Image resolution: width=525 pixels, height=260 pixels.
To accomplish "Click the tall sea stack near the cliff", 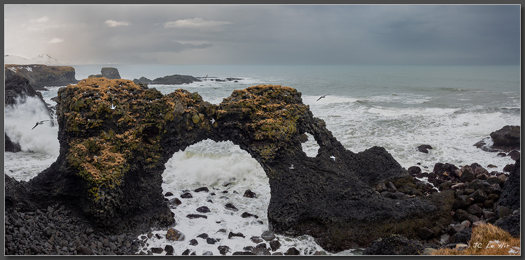I will pos(111,73).
